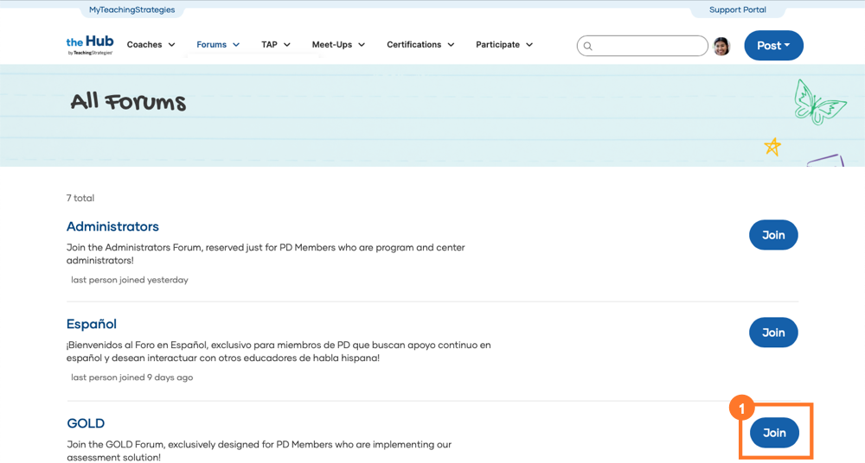Click the green butterfly illustration
The width and height of the screenshot is (865, 463).
point(818,102)
